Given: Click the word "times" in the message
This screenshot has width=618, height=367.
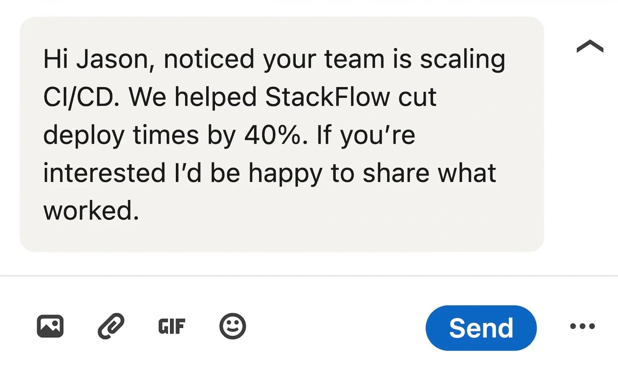Looking at the screenshot, I should pos(166,135).
